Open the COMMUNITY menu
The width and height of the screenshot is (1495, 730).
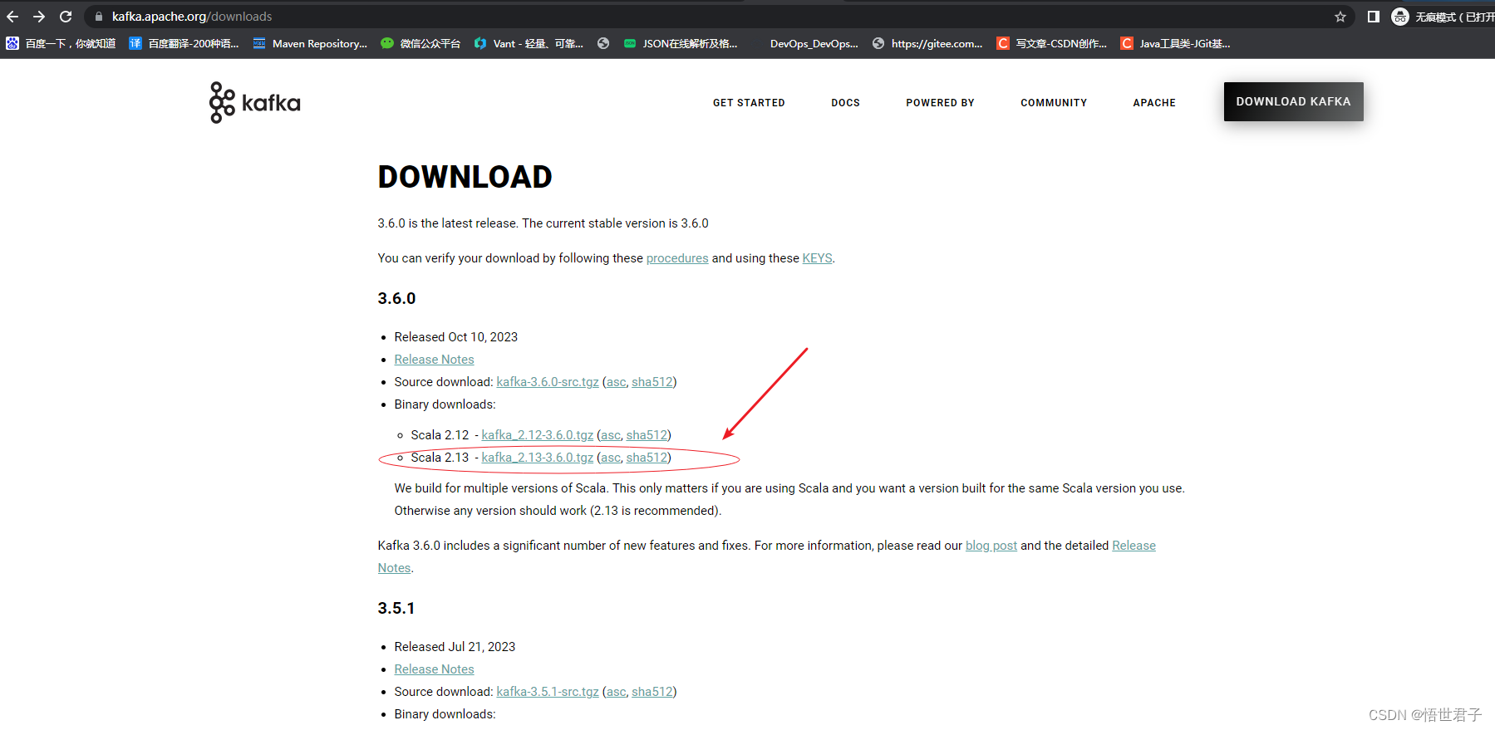[1054, 103]
